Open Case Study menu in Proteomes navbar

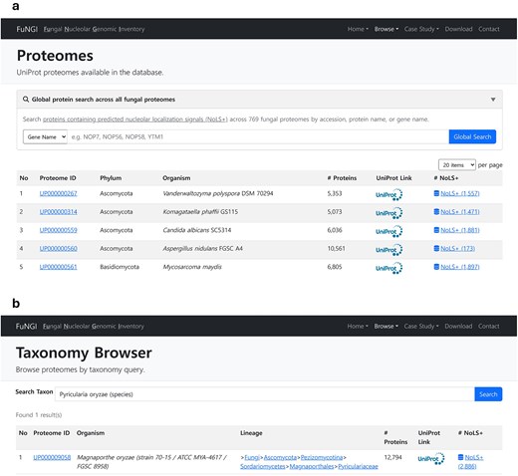point(421,29)
